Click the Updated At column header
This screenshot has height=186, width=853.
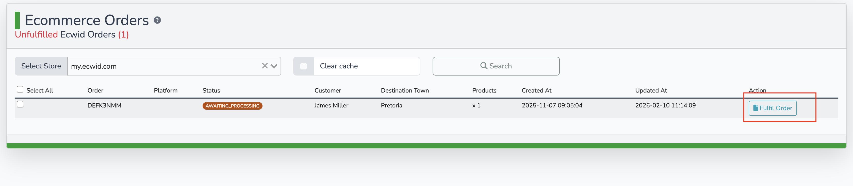[651, 90]
